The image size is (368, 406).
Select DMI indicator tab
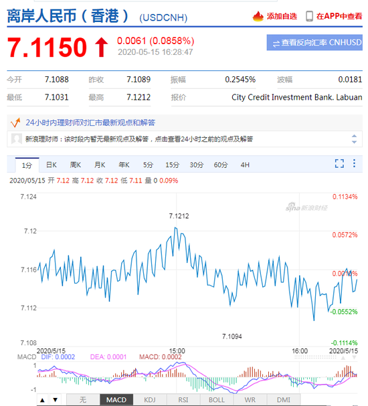[284, 400]
